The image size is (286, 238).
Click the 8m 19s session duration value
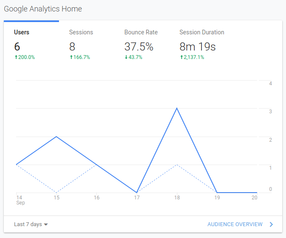tap(198, 47)
